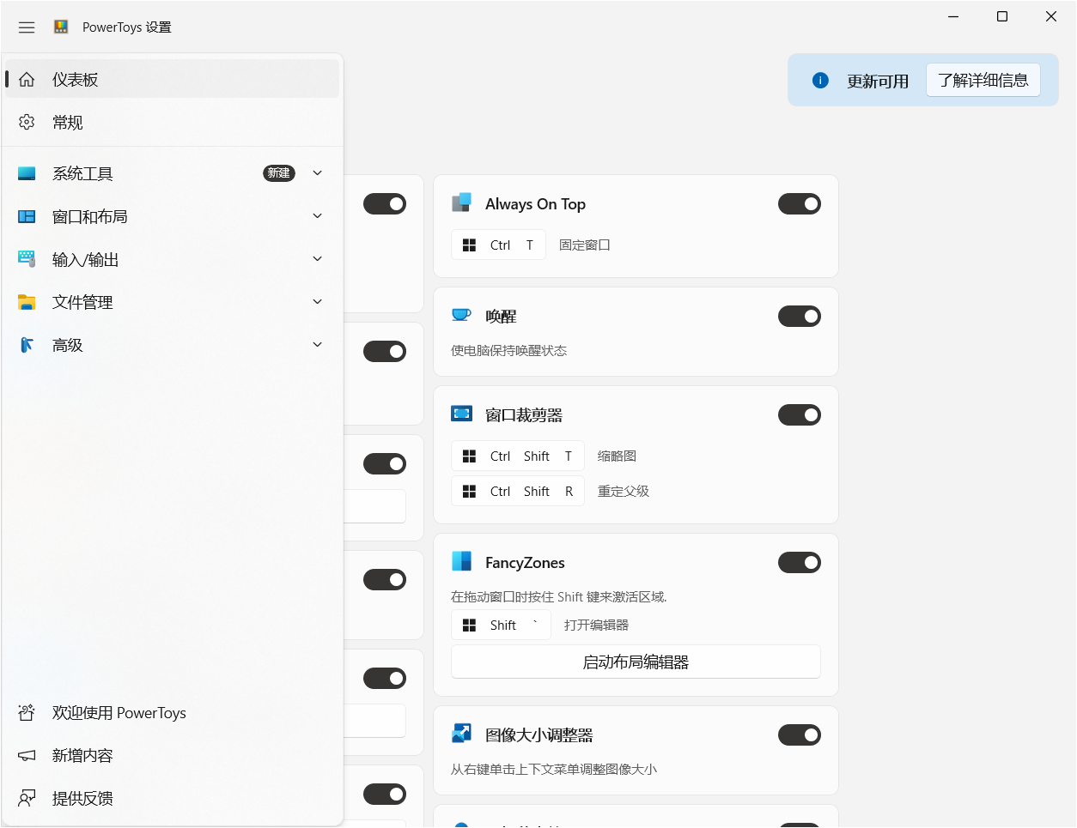Viewport: 1077px width, 828px height.
Task: Click the info icon in update banner
Action: (x=820, y=81)
